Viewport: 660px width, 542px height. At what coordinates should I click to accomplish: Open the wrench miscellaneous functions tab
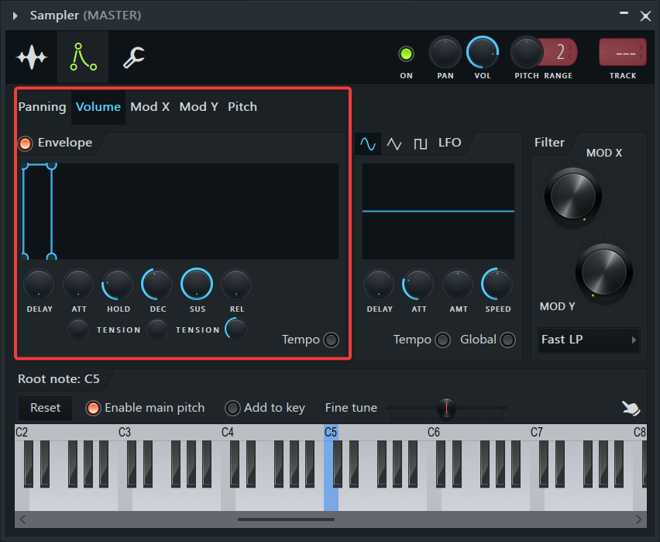[x=132, y=57]
